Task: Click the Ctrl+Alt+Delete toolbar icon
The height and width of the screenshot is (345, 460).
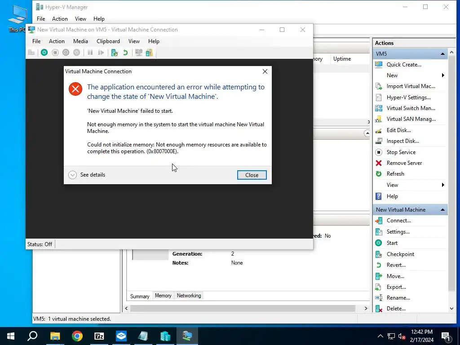Action: (x=31, y=53)
